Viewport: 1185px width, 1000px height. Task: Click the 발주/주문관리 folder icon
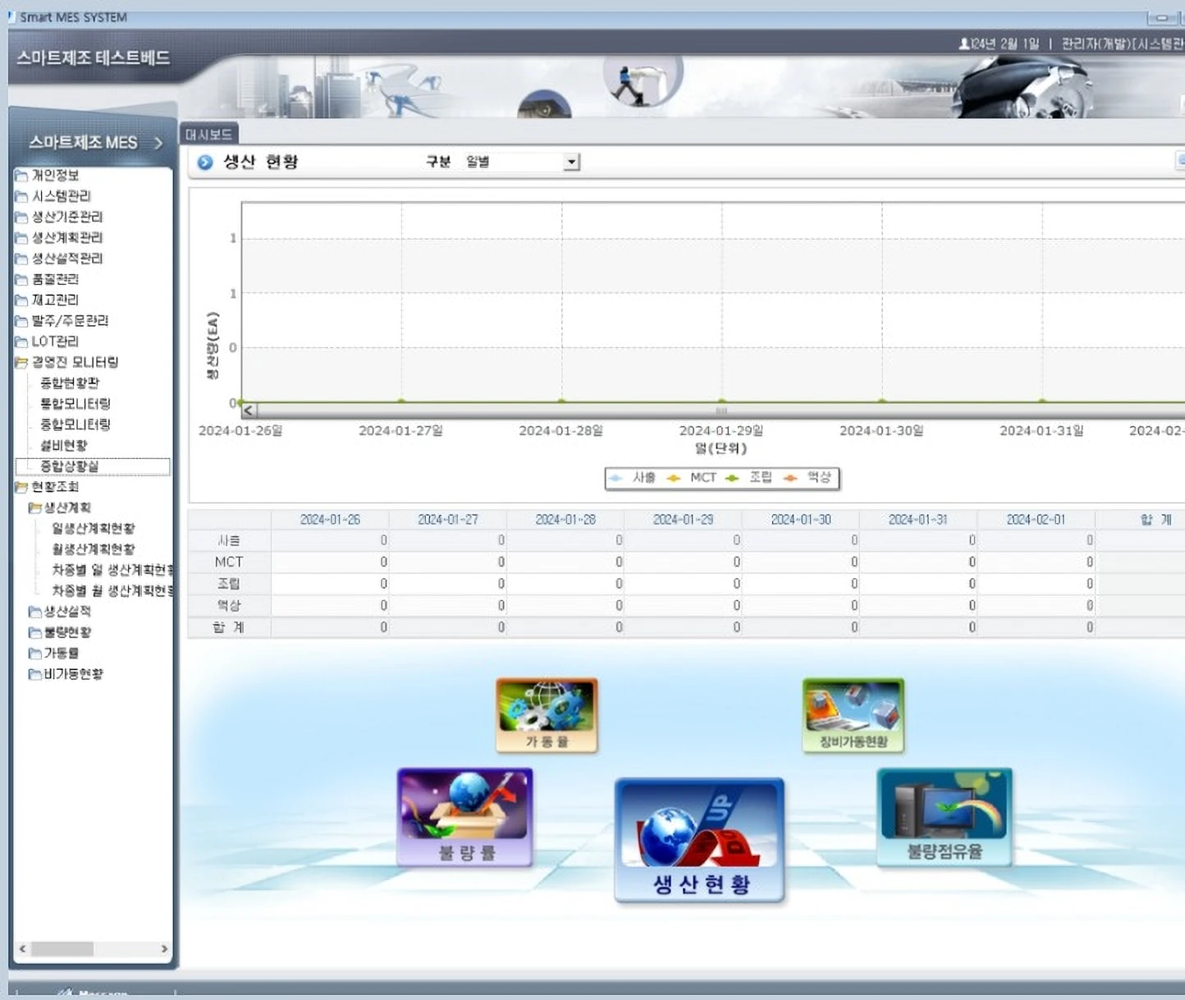tap(21, 321)
